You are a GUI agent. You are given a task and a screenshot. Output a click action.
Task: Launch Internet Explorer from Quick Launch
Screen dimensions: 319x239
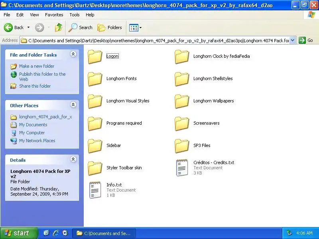56,233
